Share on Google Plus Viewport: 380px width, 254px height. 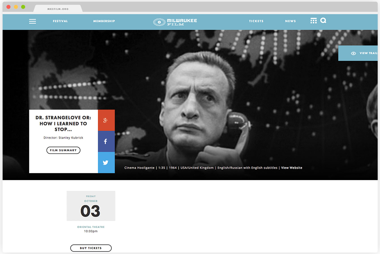pos(106,120)
